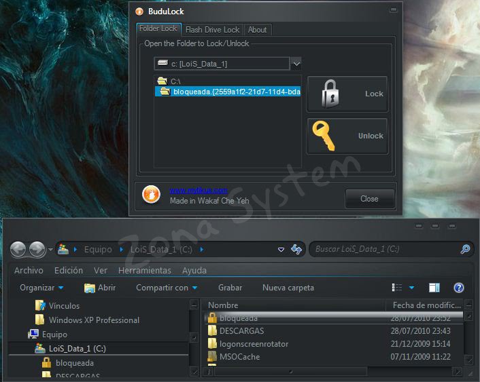Click the computer icon in address bar

pos(63,250)
